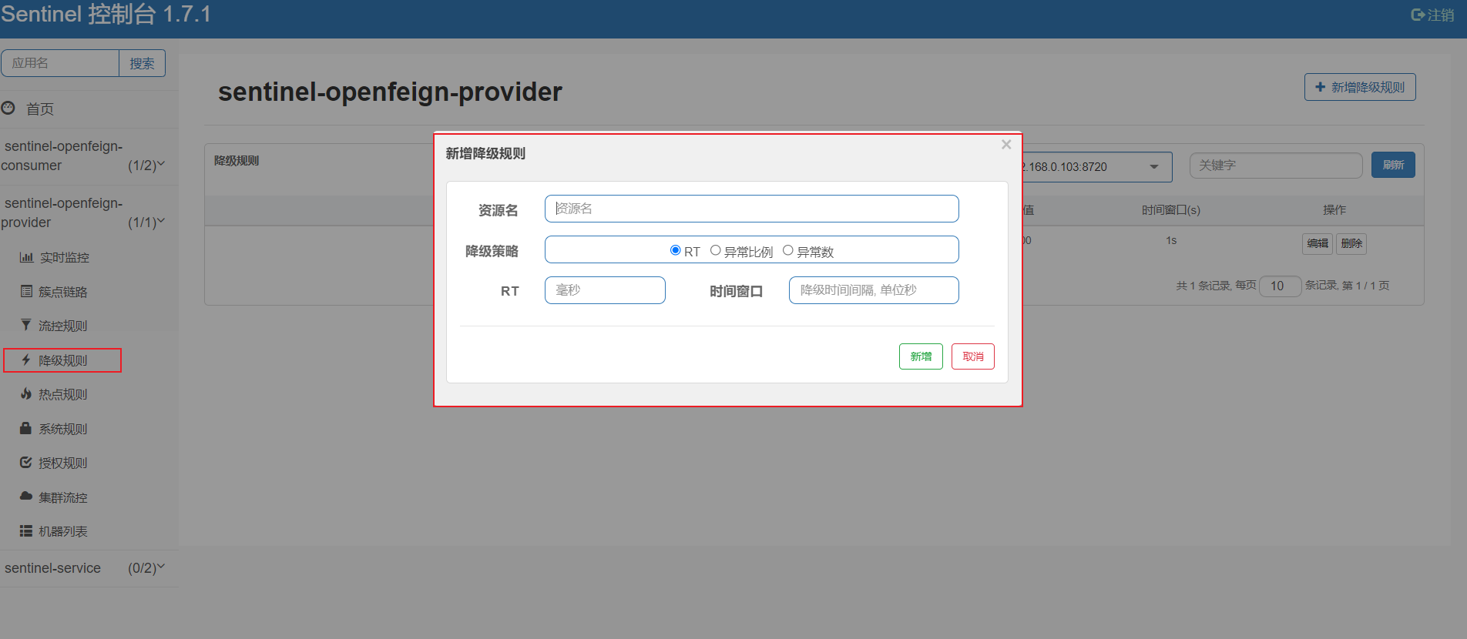Click the 刷新 button

tap(1393, 165)
